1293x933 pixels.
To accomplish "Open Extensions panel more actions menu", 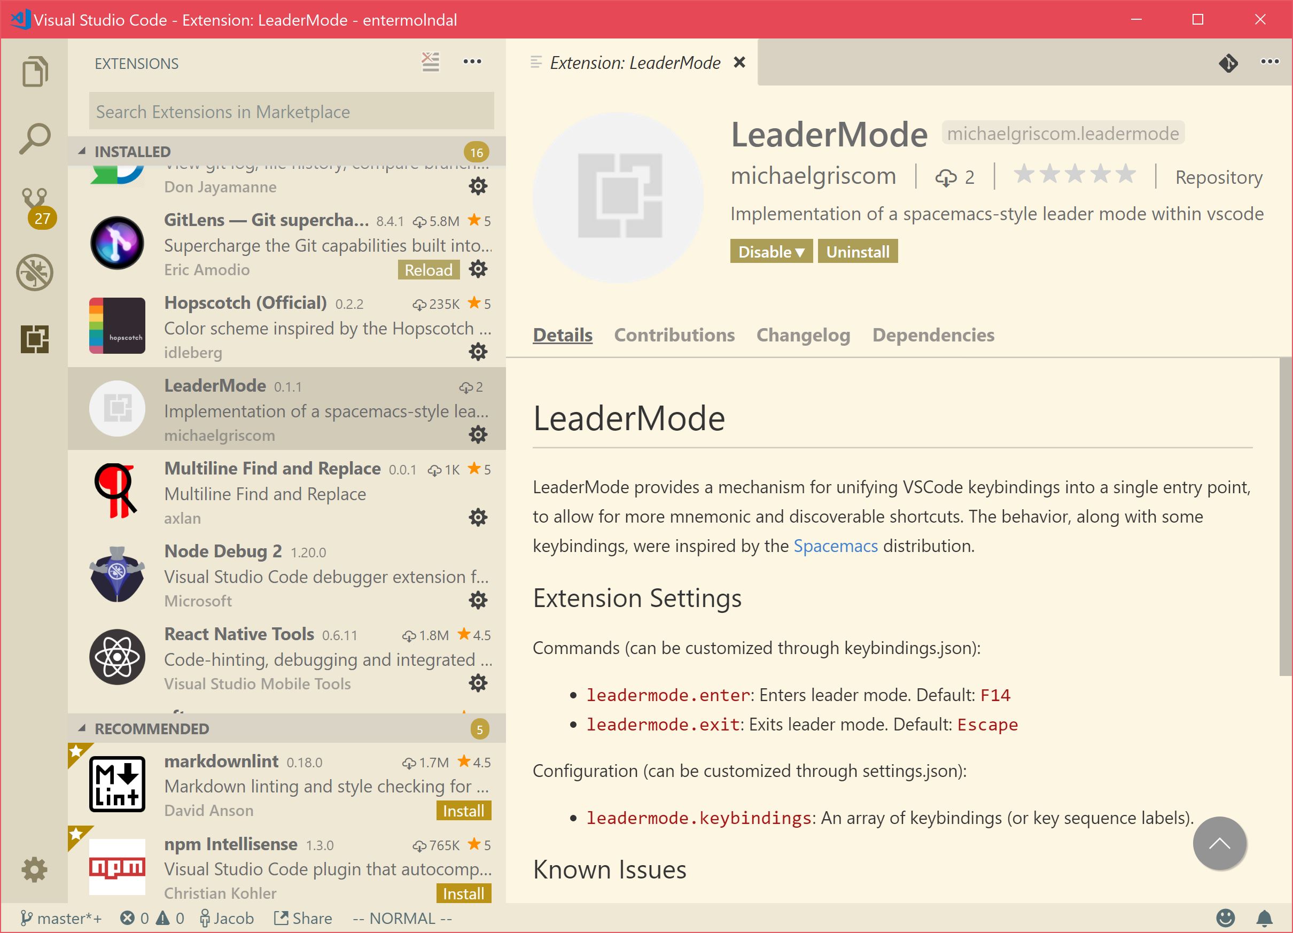I will pos(472,61).
